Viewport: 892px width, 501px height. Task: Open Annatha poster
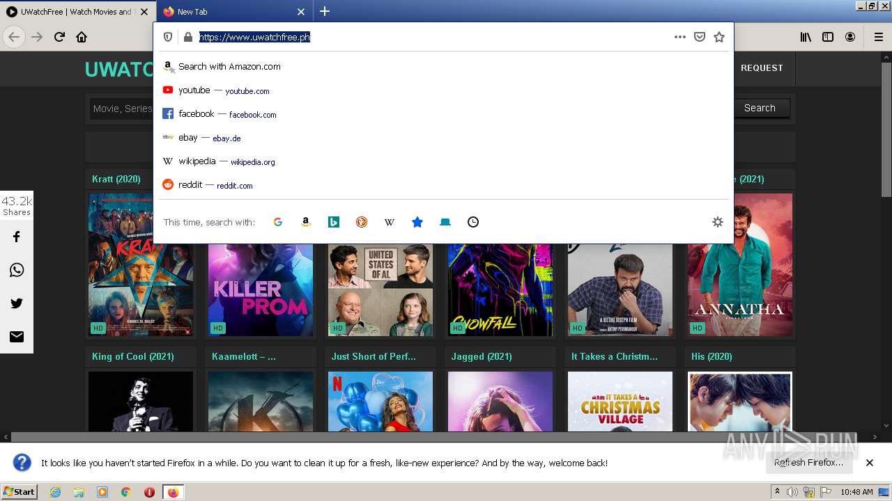tap(740, 264)
